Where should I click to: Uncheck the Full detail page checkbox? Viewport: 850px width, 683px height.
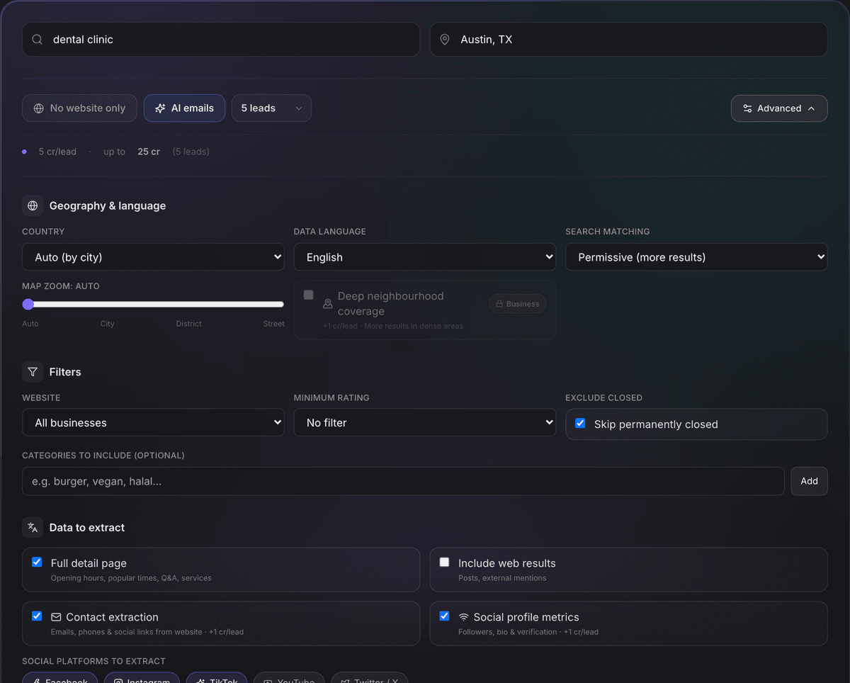[37, 562]
